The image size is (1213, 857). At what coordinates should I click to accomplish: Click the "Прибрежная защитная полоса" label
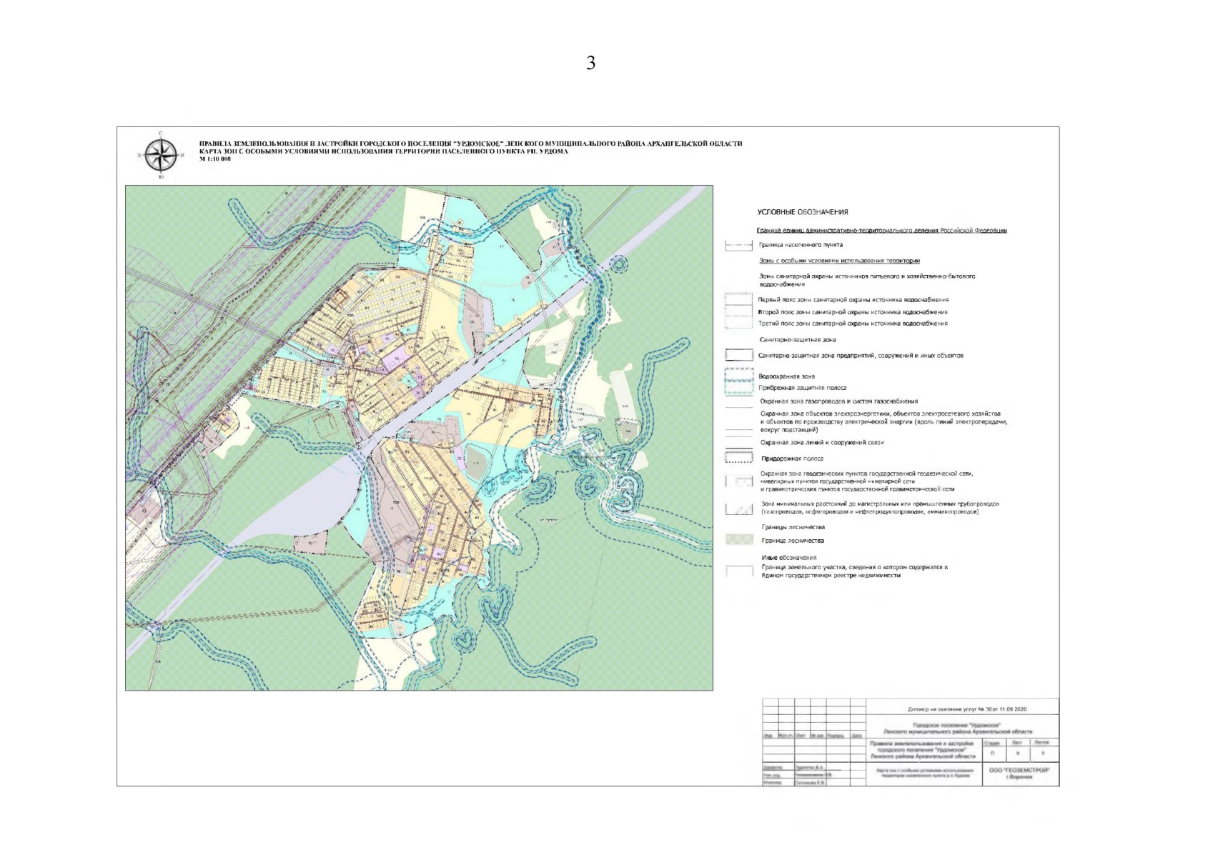(x=803, y=388)
